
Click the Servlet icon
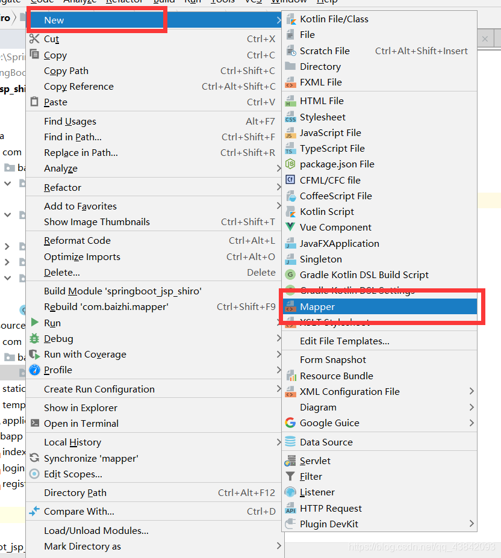(x=290, y=461)
